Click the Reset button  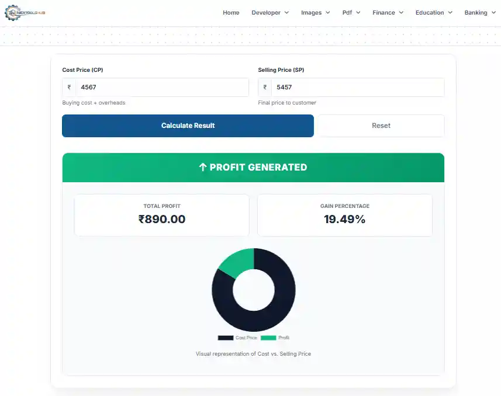click(x=381, y=126)
